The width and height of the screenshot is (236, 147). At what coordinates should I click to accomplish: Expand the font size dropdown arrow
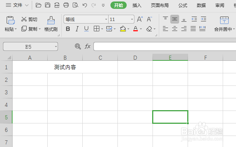coord(132,20)
